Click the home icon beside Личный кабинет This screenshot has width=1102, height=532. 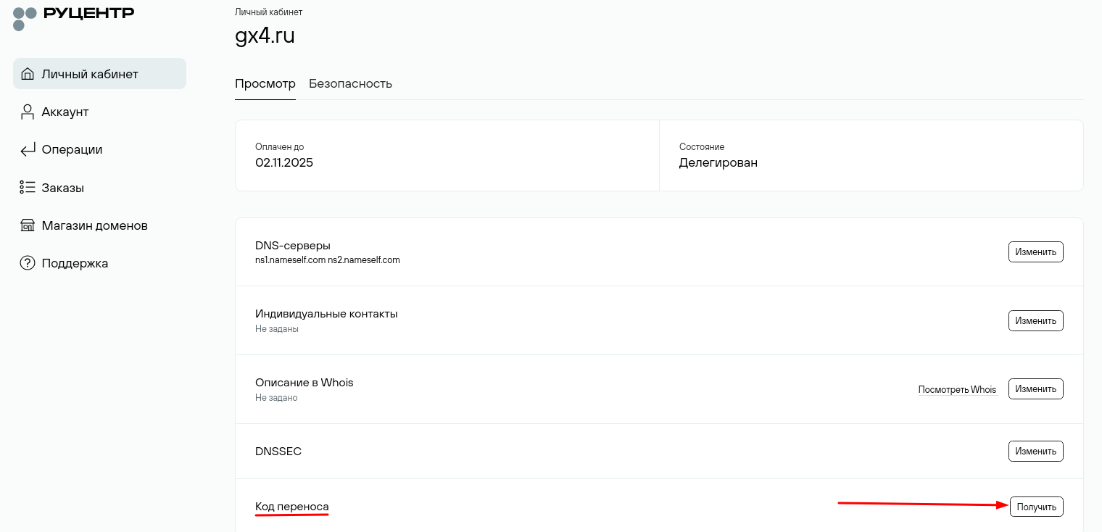point(28,74)
